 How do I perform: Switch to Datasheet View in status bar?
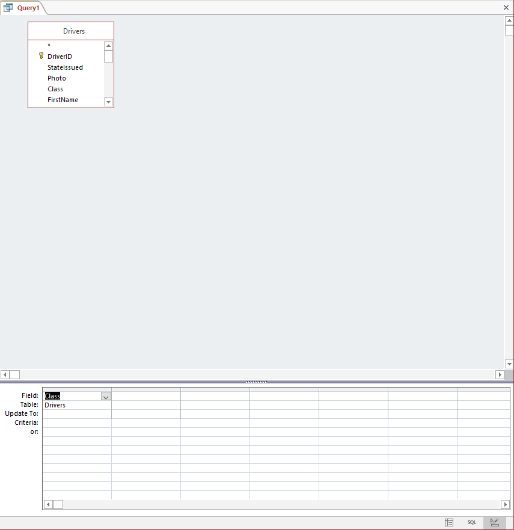click(448, 522)
